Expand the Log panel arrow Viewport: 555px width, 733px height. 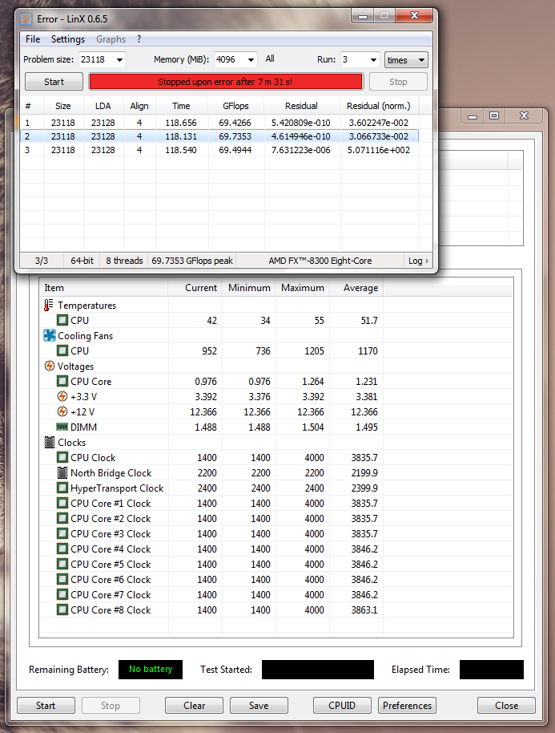(x=426, y=261)
